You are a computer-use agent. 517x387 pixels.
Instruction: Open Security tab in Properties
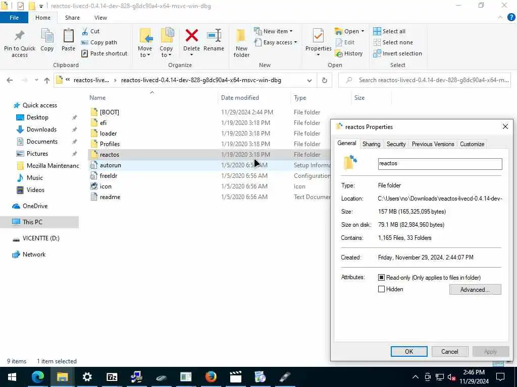396,144
